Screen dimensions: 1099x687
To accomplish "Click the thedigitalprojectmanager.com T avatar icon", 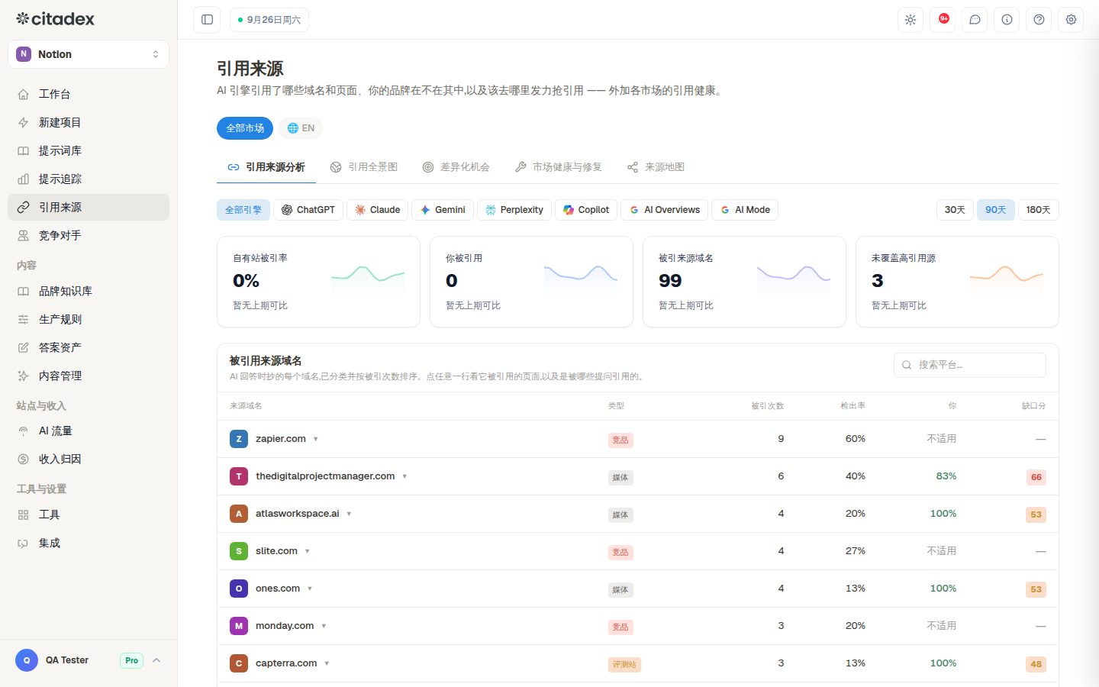I will point(239,476).
